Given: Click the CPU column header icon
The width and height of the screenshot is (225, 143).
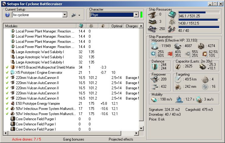Looking at the screenshot, I should [81, 26].
